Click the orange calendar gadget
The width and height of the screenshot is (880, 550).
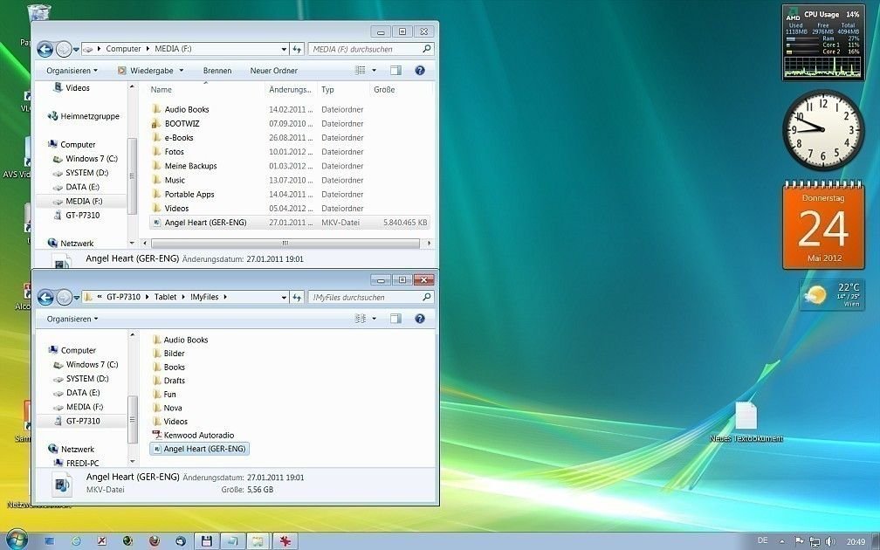coord(823,224)
